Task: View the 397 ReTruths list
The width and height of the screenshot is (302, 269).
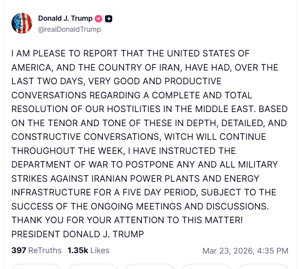Action: (x=36, y=250)
